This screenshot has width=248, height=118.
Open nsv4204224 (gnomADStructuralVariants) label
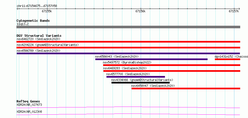tap(48, 45)
